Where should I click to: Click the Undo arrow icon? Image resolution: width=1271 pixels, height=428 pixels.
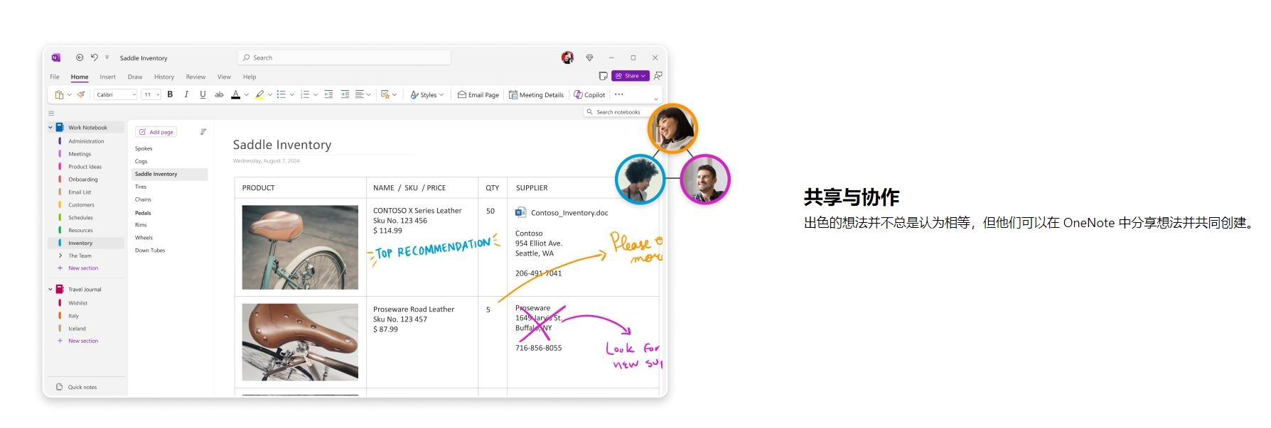point(94,57)
